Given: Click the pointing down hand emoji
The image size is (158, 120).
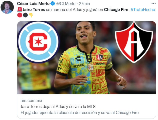Looking at the screenshot, I should coord(31,15).
